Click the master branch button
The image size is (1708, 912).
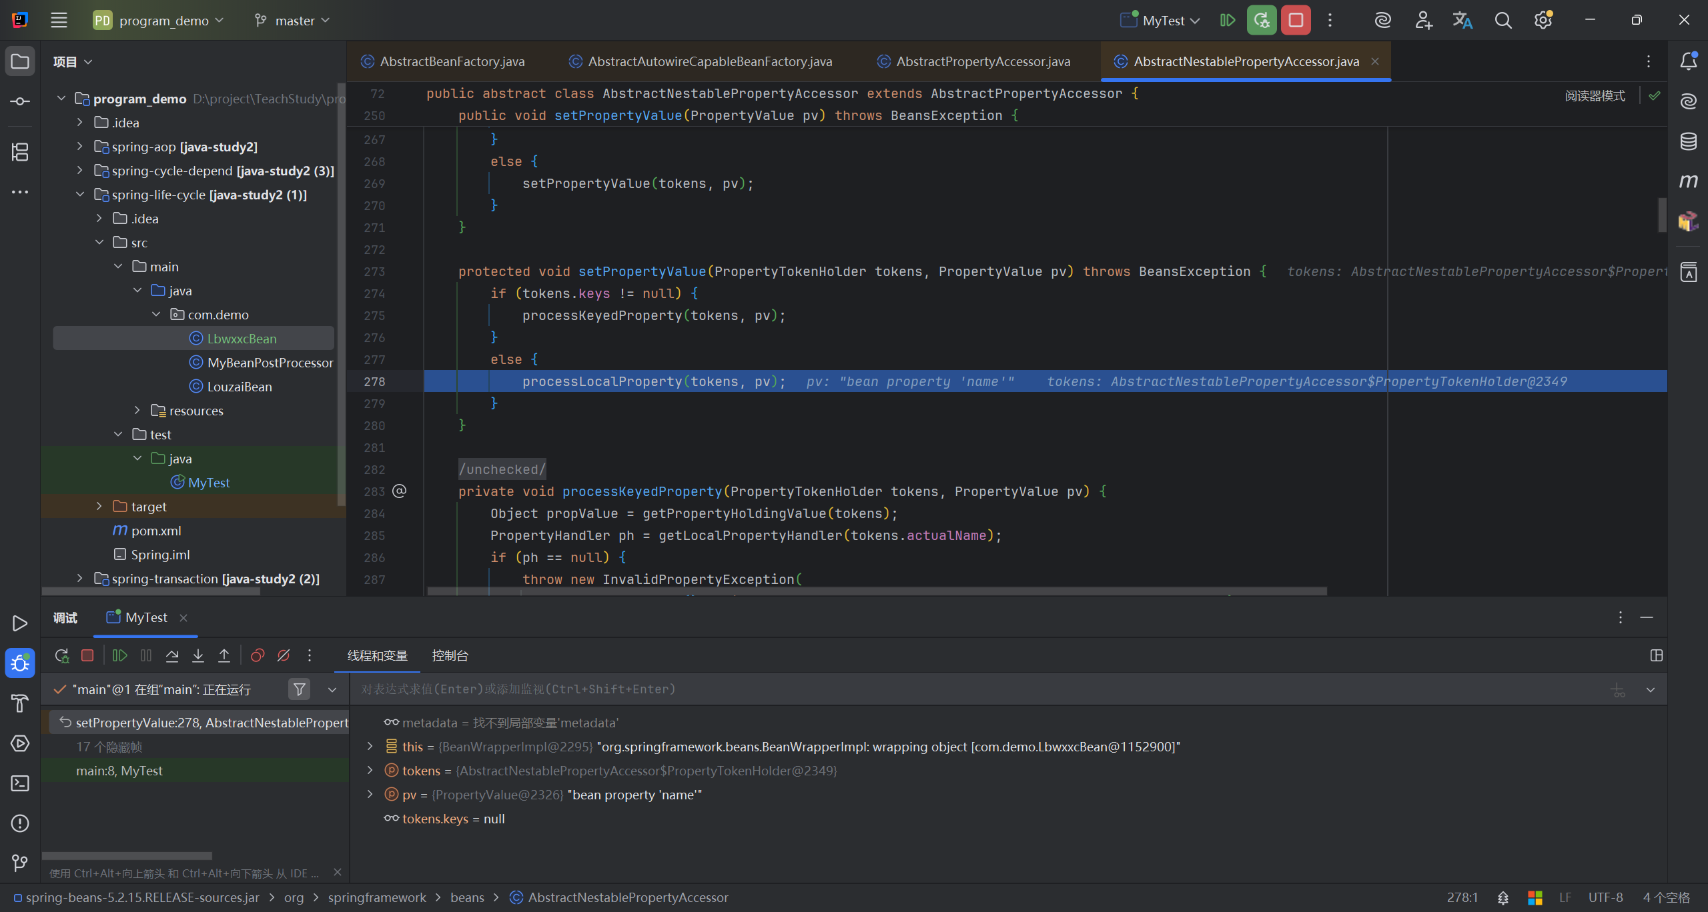click(x=293, y=21)
